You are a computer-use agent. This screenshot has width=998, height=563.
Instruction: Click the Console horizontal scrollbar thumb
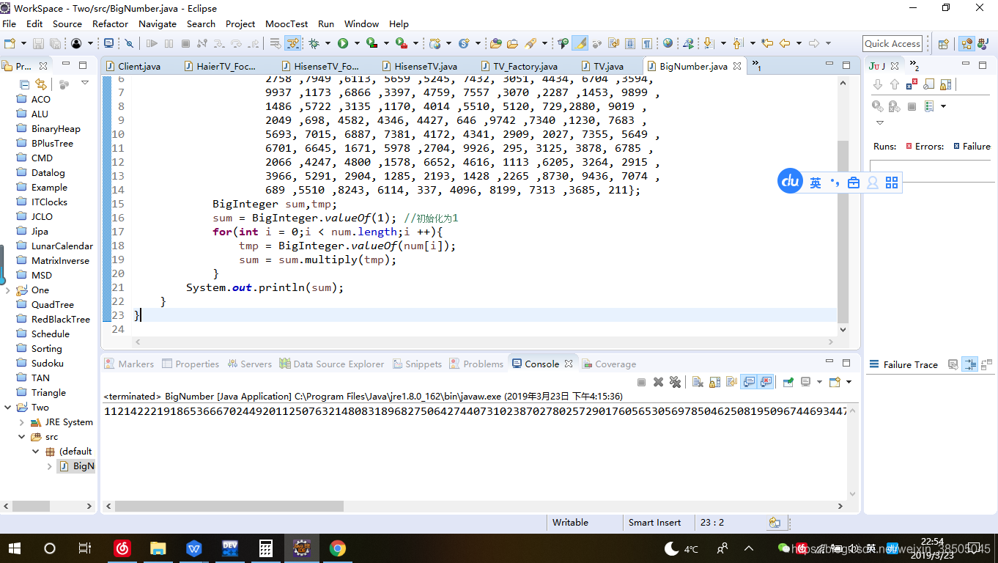pos(229,506)
